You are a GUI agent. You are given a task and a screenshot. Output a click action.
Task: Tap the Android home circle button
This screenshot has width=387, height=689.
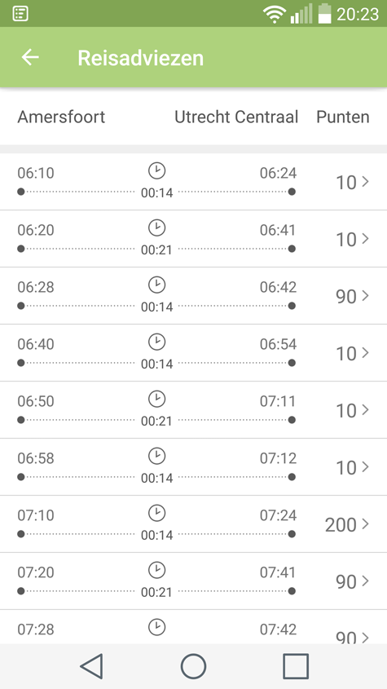point(193,666)
